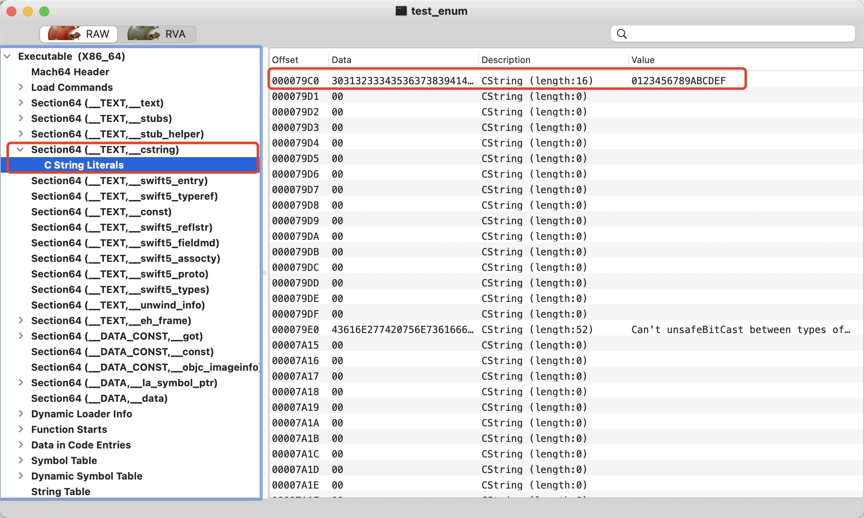Viewport: 864px width, 518px height.
Task: Select Section64 (__TEXT,__swift5_types)
Action: click(x=120, y=290)
